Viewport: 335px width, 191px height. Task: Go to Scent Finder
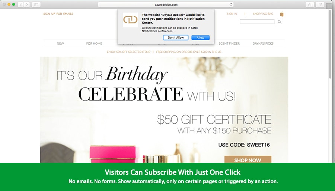pos(229,43)
